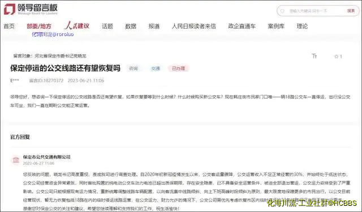Open the 人民建议 menu item
362x212 pixels.
pos(77,25)
